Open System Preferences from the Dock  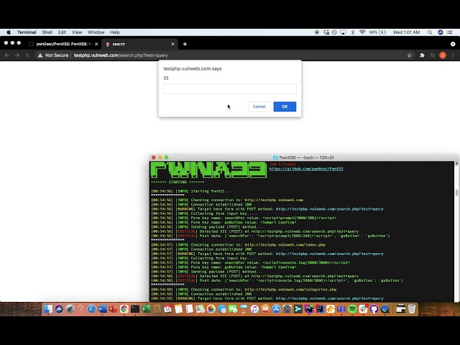click(x=287, y=309)
